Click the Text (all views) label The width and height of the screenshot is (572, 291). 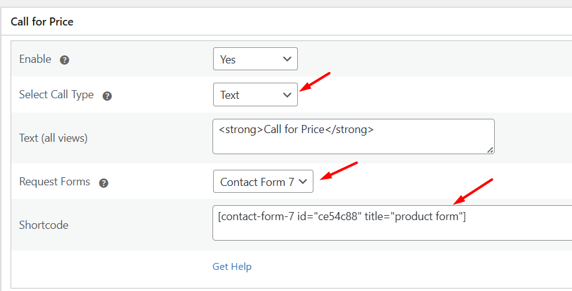tap(54, 138)
